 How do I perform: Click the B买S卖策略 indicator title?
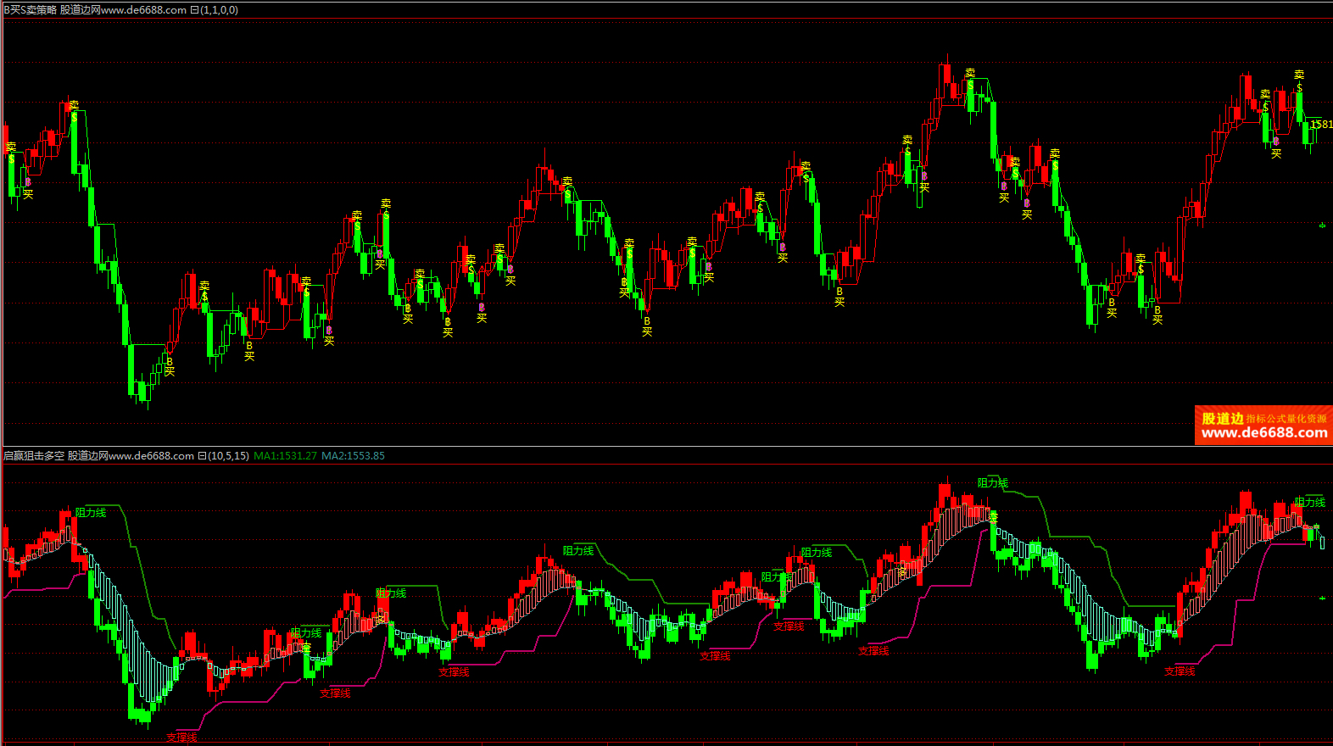point(31,10)
